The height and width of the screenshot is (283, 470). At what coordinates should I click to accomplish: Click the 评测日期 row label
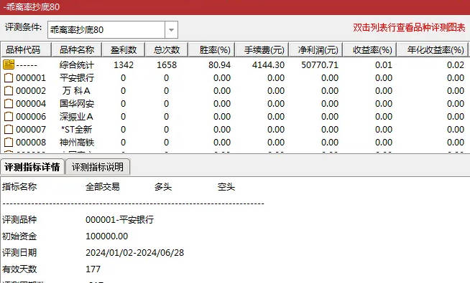19,252
